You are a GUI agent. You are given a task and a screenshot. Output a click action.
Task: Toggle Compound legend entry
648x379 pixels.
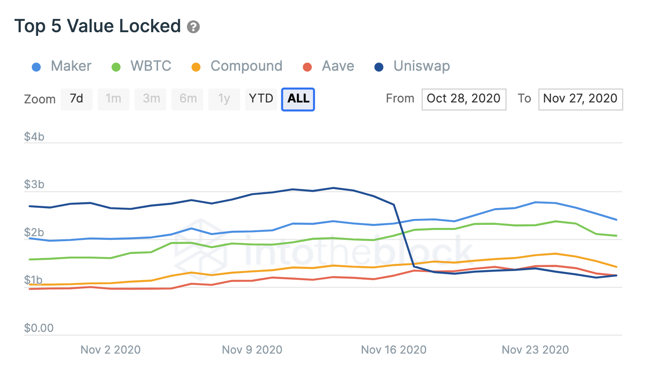point(246,66)
